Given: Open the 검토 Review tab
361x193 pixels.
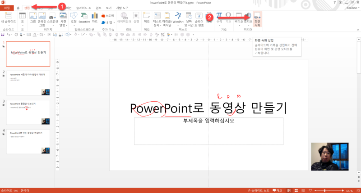Looking at the screenshot, I should [x=98, y=8].
